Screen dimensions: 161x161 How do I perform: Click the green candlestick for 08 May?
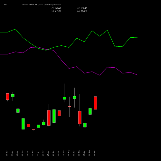[x=90, y=111]
